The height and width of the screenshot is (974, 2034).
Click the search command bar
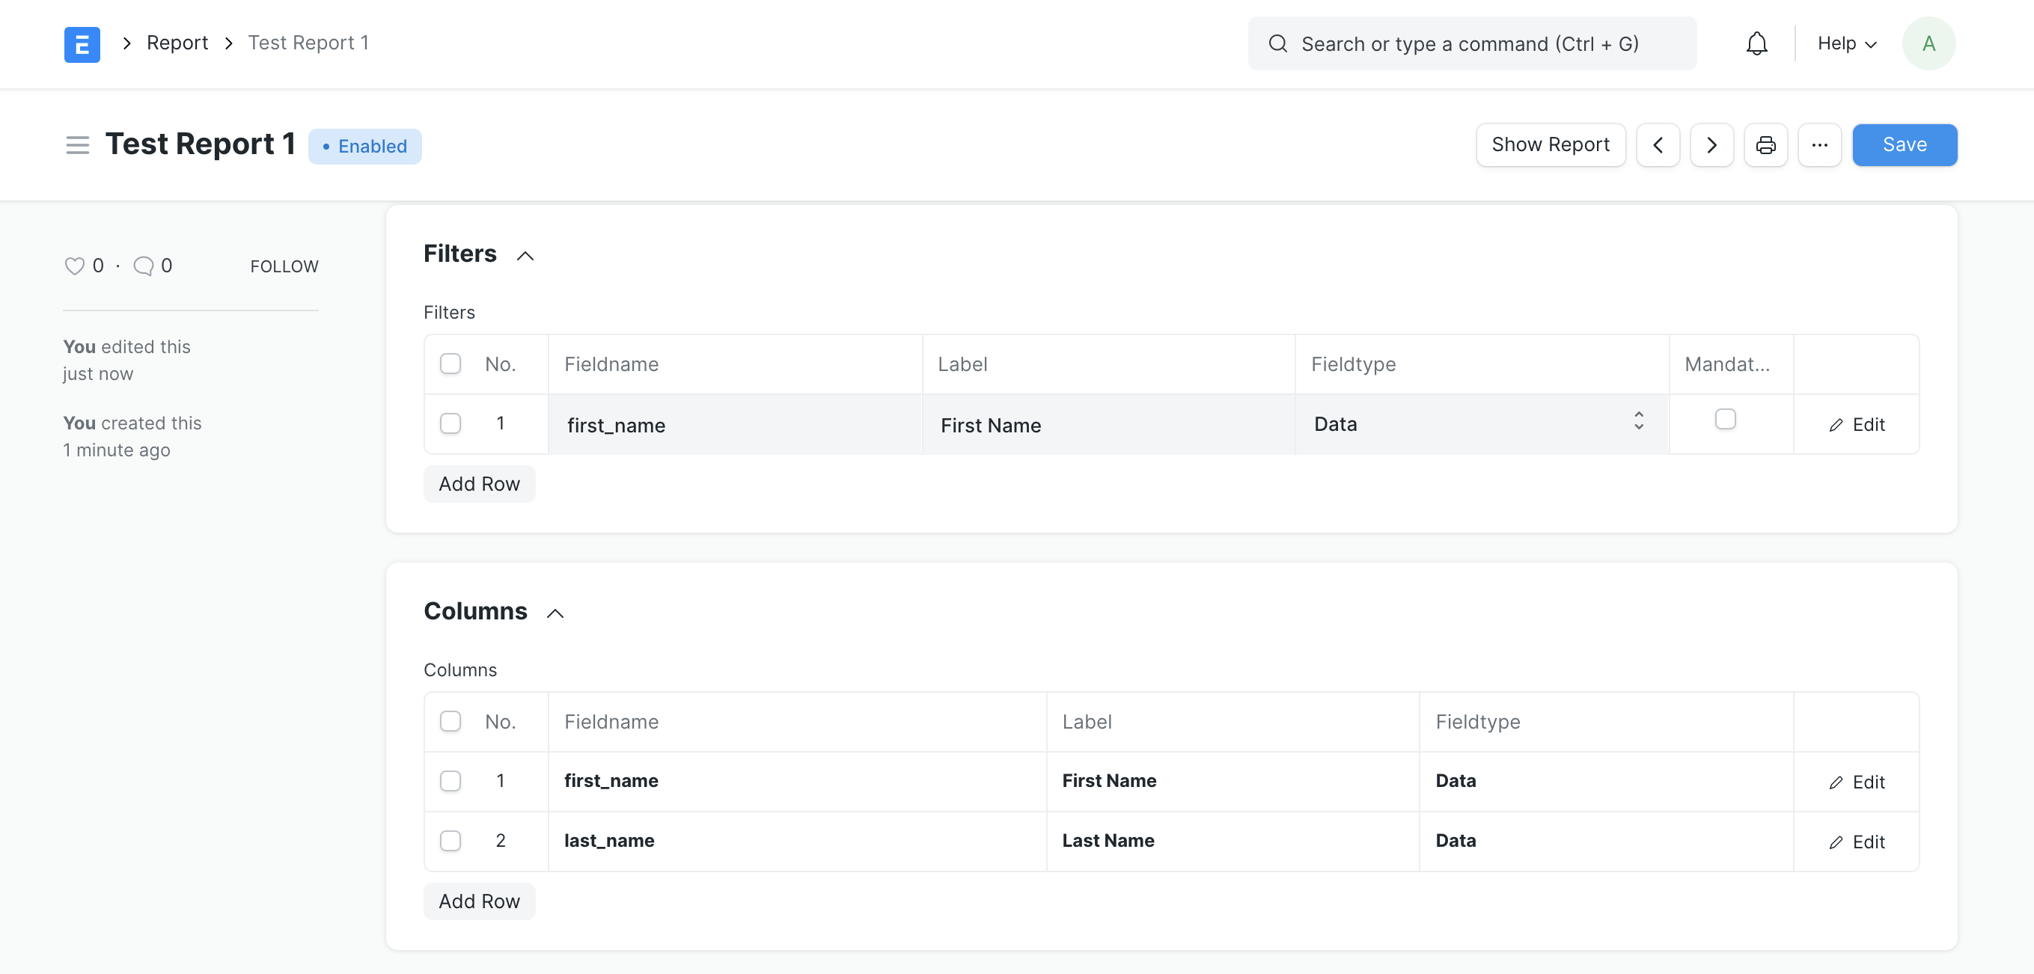point(1471,44)
